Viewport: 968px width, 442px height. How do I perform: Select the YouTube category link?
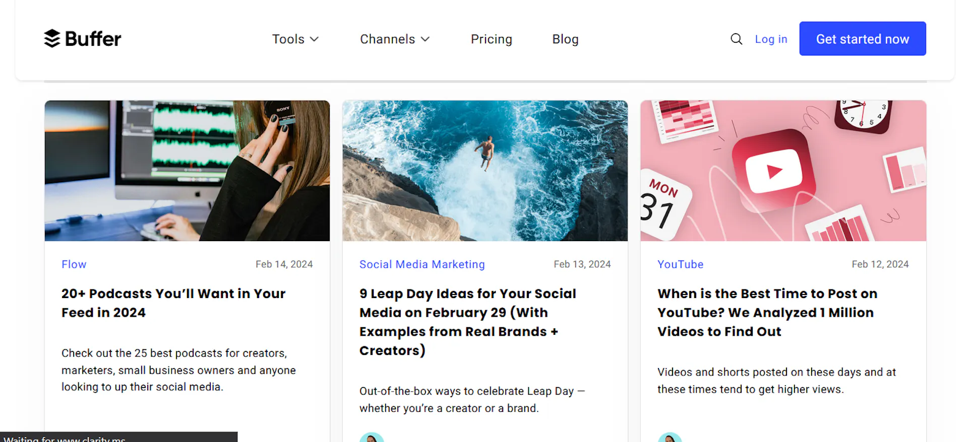pos(680,264)
